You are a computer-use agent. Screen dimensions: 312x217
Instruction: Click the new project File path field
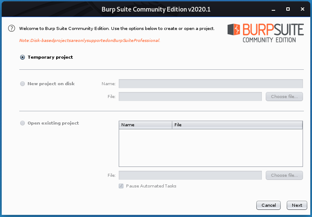[x=190, y=96]
